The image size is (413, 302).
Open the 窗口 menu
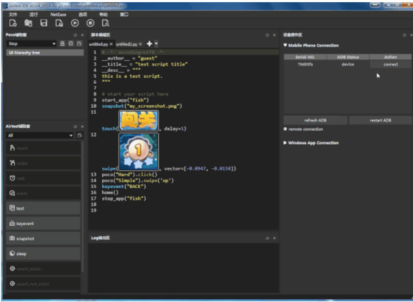pos(124,15)
